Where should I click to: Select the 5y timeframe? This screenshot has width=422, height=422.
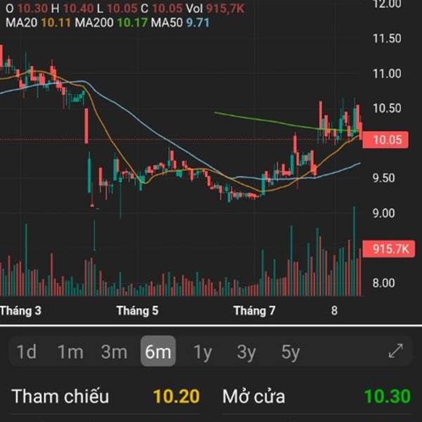point(290,352)
